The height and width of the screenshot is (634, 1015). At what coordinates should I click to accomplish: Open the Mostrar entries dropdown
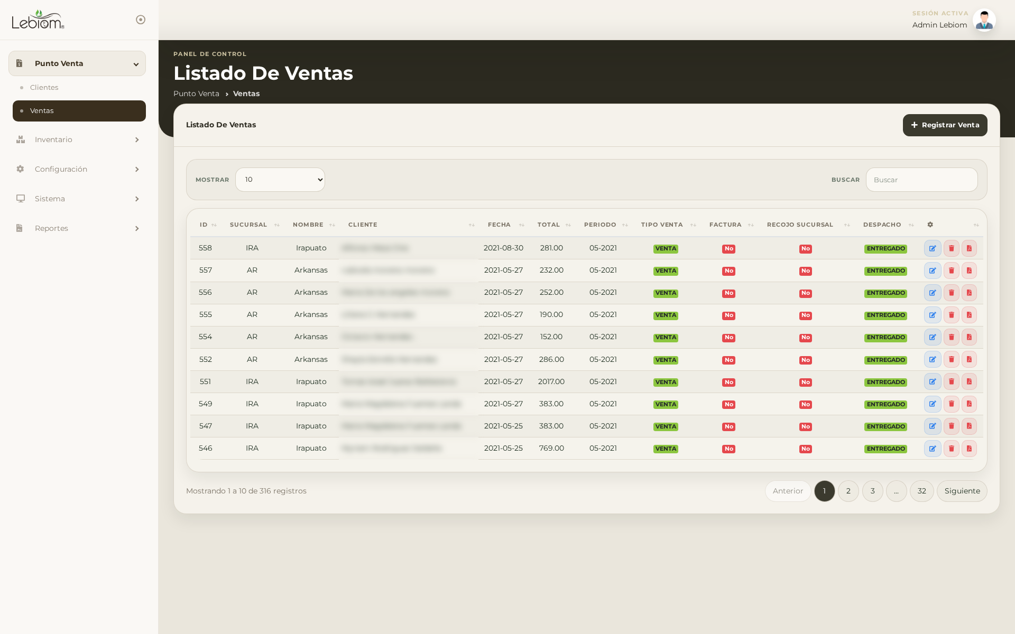pyautogui.click(x=280, y=180)
